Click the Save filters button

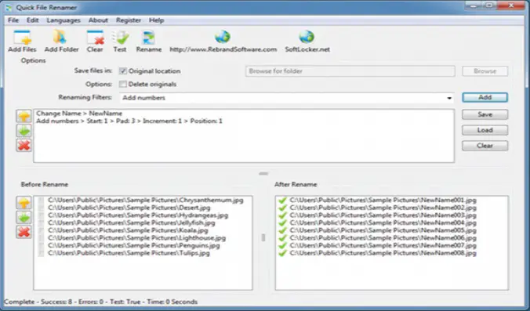tap(485, 114)
